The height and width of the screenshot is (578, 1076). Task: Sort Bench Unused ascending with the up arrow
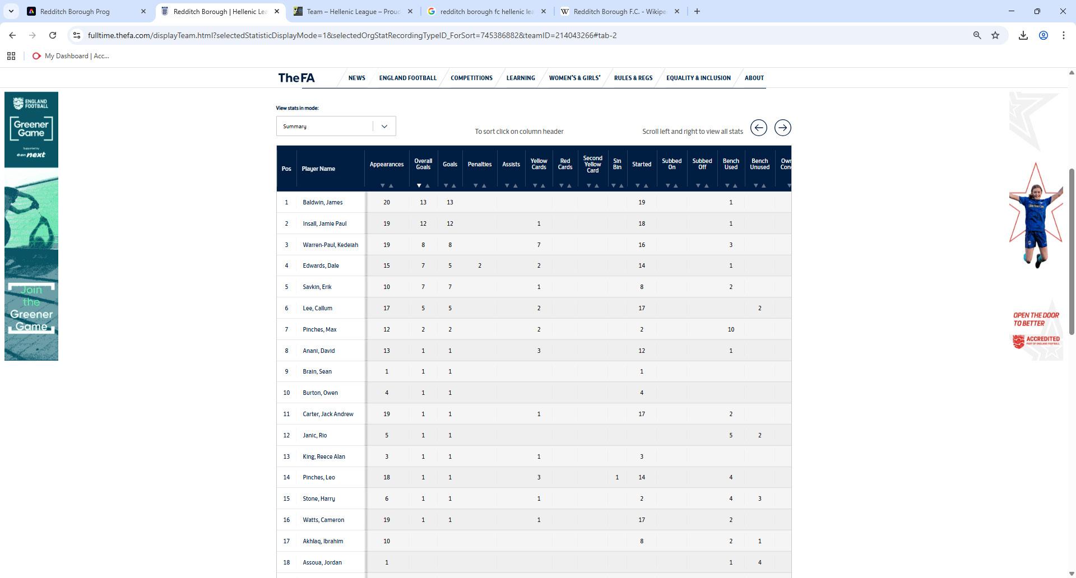[764, 185]
